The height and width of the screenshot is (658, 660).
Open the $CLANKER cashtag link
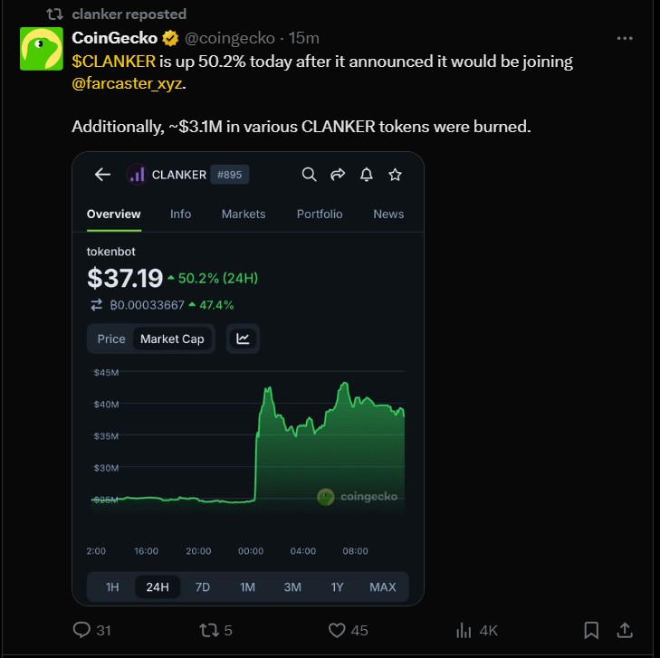click(114, 62)
